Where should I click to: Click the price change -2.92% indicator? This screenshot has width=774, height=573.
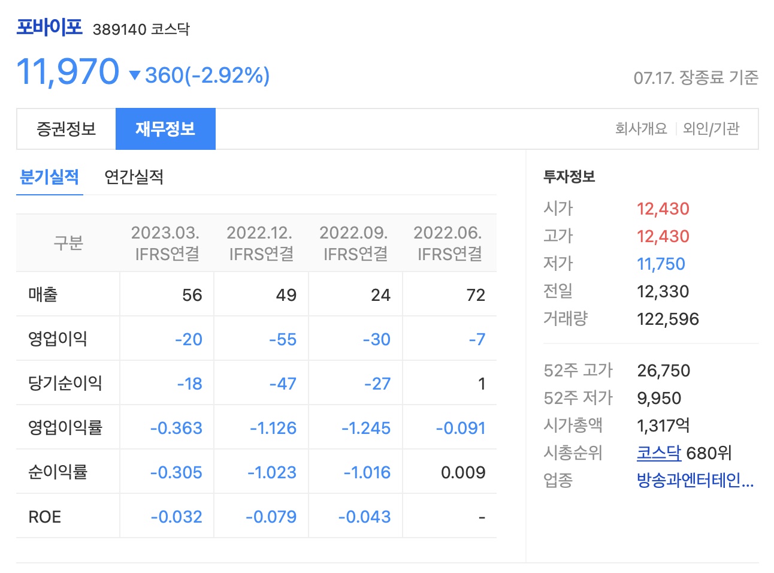tap(207, 74)
